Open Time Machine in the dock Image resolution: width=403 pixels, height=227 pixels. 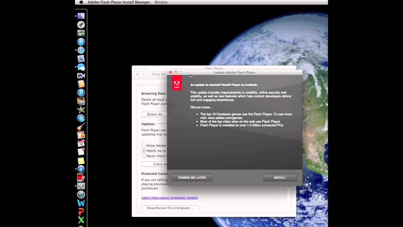pos(81,195)
